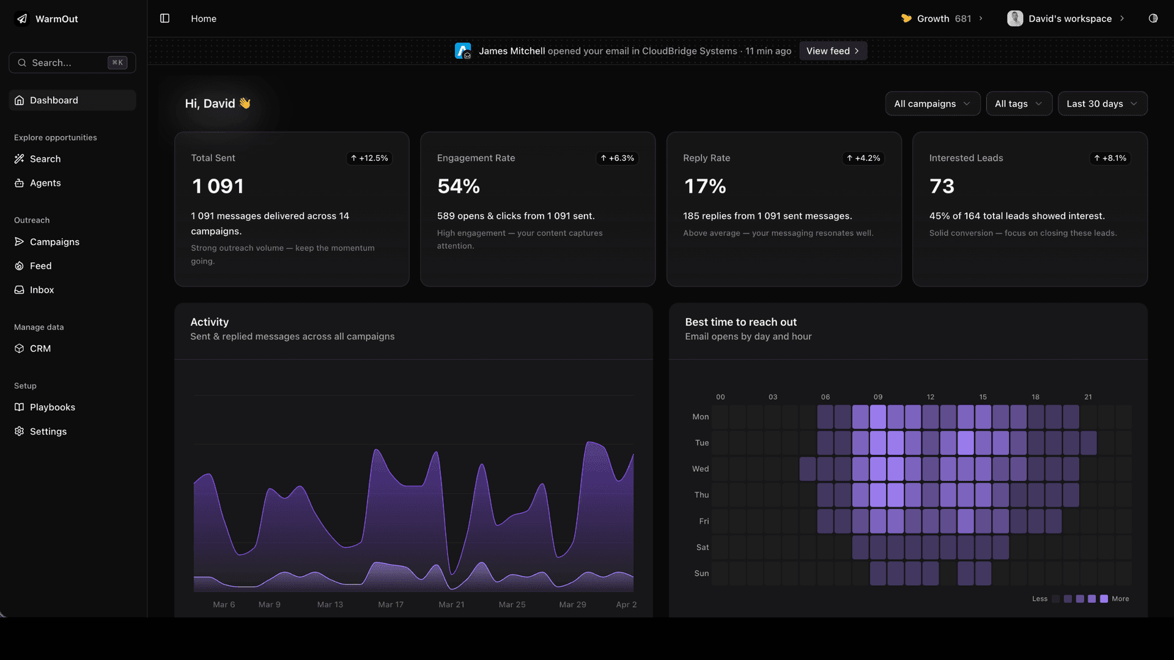Expand the All tags filter

pos(1018,103)
